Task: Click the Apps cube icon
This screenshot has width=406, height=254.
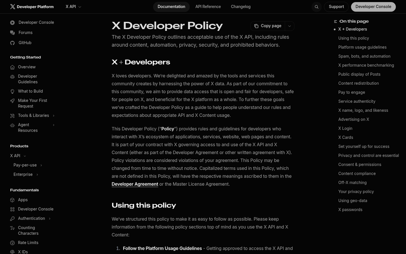Action: [x=12, y=200]
